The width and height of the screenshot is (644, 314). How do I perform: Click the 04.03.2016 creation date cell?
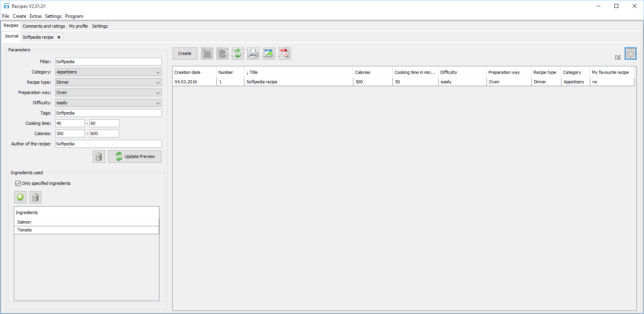[x=195, y=82]
